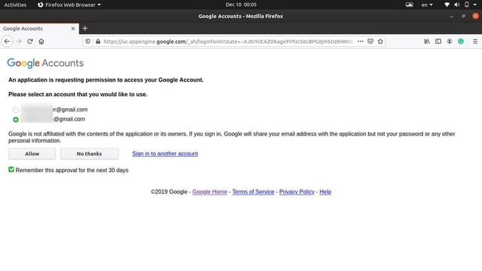Open a new tab with plus

pyautogui.click(x=85, y=28)
